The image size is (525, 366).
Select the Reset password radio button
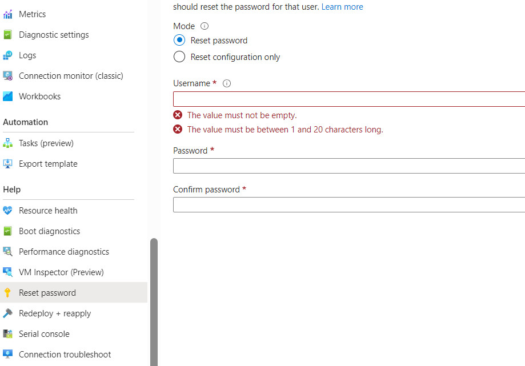pos(179,41)
